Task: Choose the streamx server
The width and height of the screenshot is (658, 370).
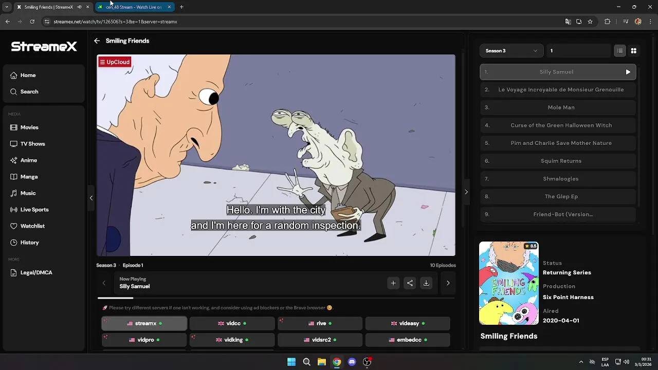Action: pyautogui.click(x=144, y=324)
